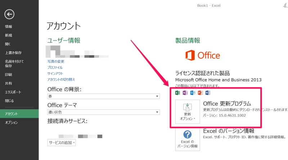Viewport: 288px width, 160px height.
Task: Open オプション in the sidebar
Action: pos(12,123)
